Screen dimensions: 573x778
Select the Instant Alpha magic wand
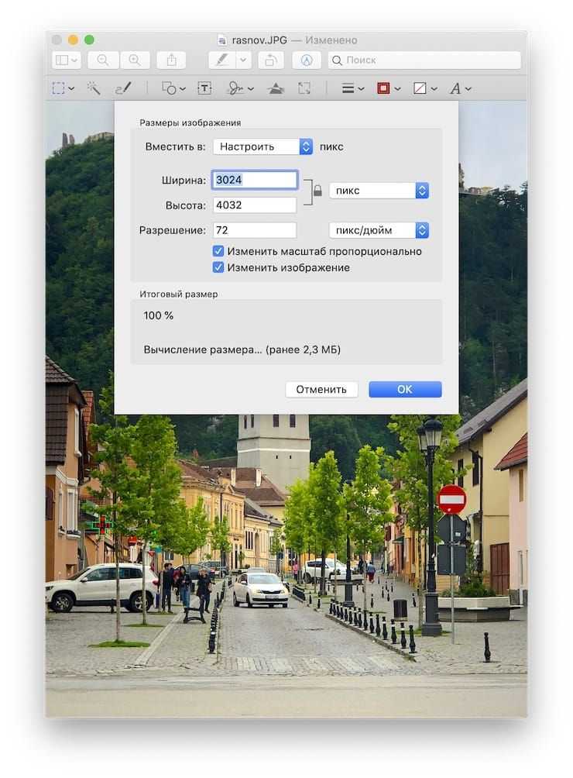click(x=94, y=88)
